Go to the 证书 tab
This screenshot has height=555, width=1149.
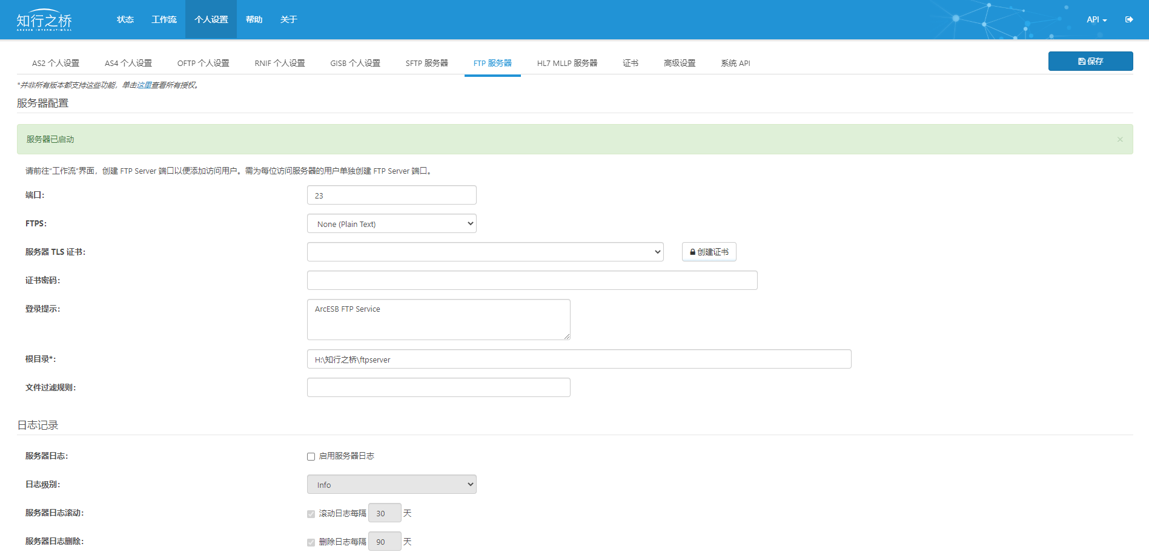(x=630, y=63)
